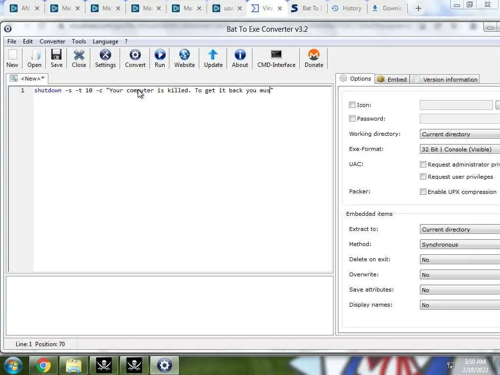Click the Update arrow icon

(x=213, y=59)
